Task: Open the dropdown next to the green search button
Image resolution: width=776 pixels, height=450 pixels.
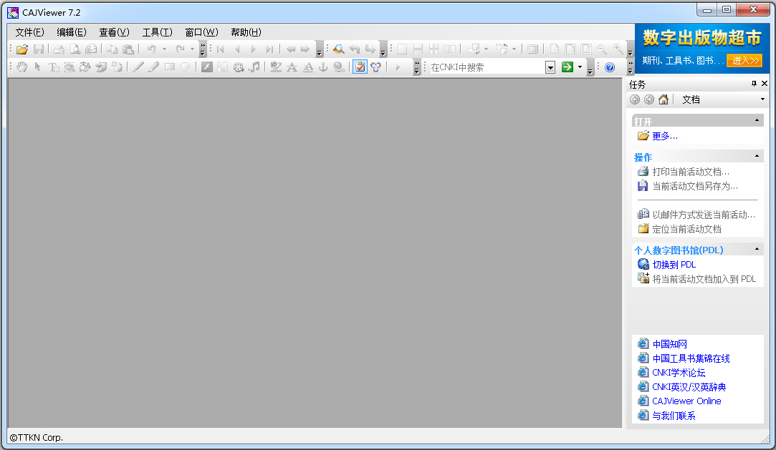Action: point(580,67)
